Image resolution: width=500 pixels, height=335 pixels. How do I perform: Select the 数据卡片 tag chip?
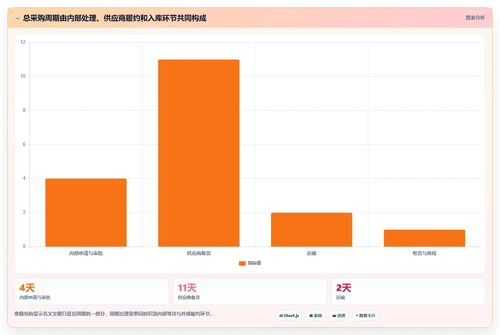(x=365, y=316)
